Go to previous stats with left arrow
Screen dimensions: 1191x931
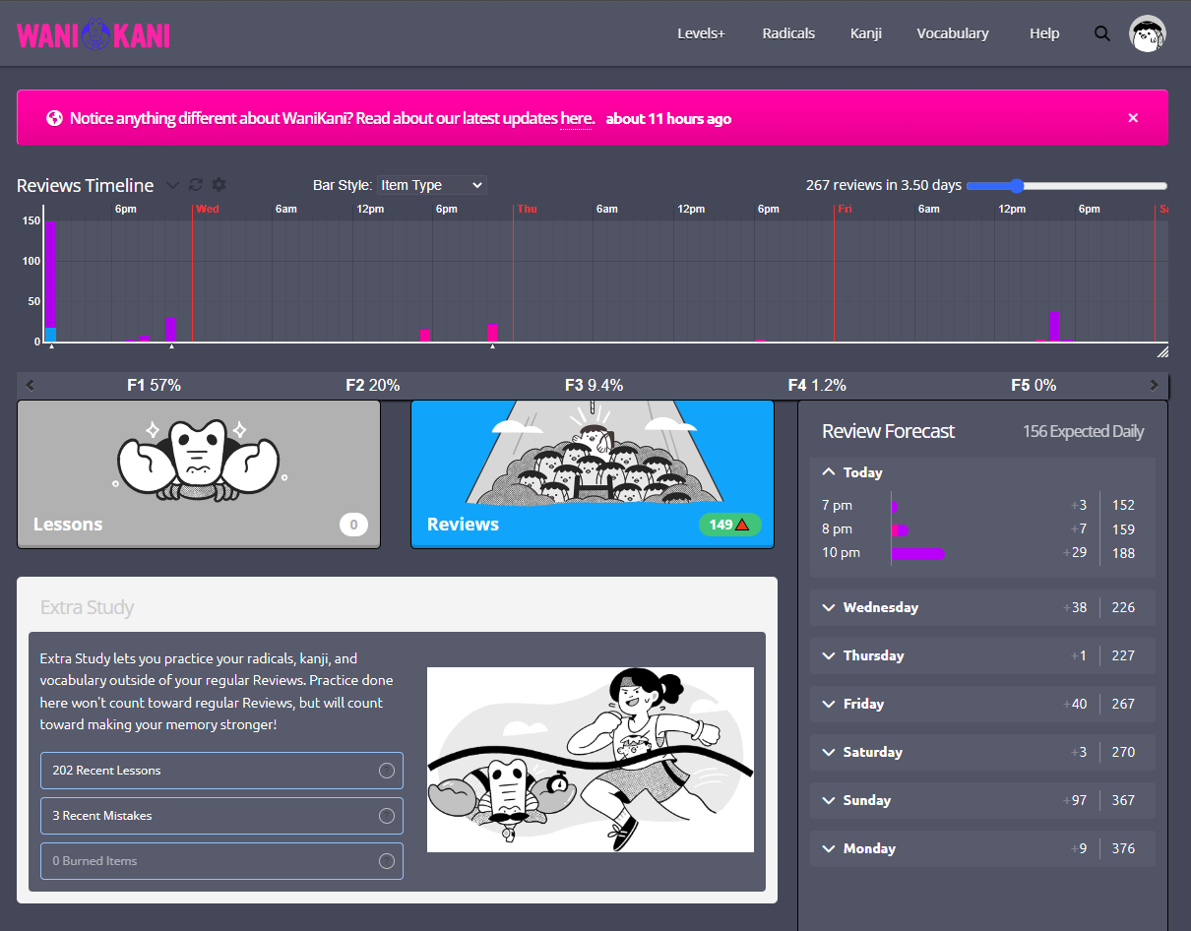click(30, 386)
